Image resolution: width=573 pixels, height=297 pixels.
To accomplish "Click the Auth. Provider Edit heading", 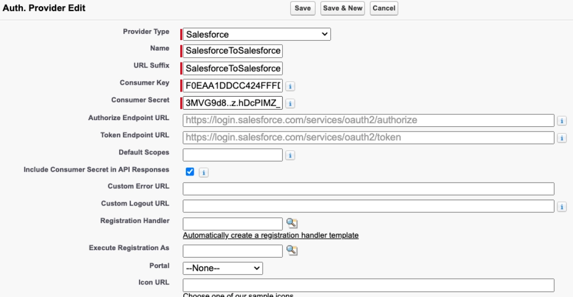I will [44, 8].
